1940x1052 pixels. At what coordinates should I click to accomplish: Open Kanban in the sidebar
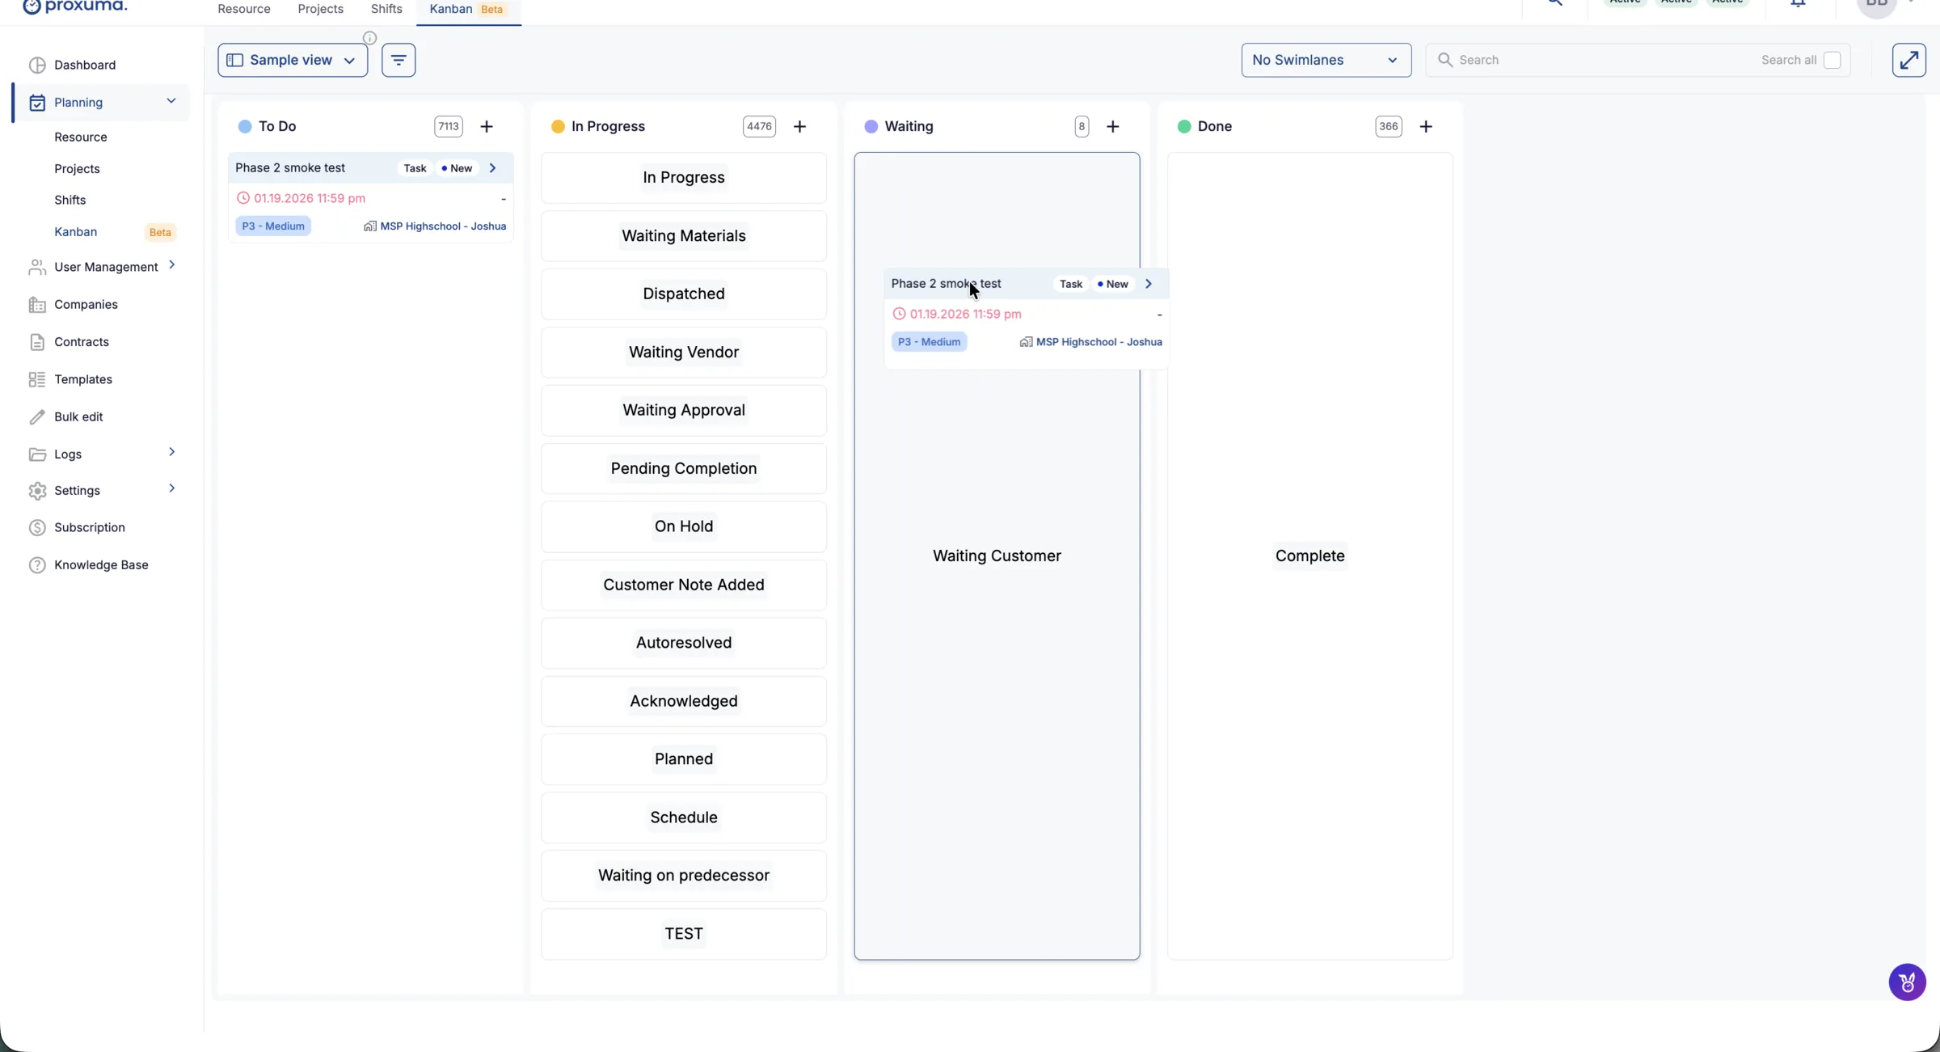[76, 232]
